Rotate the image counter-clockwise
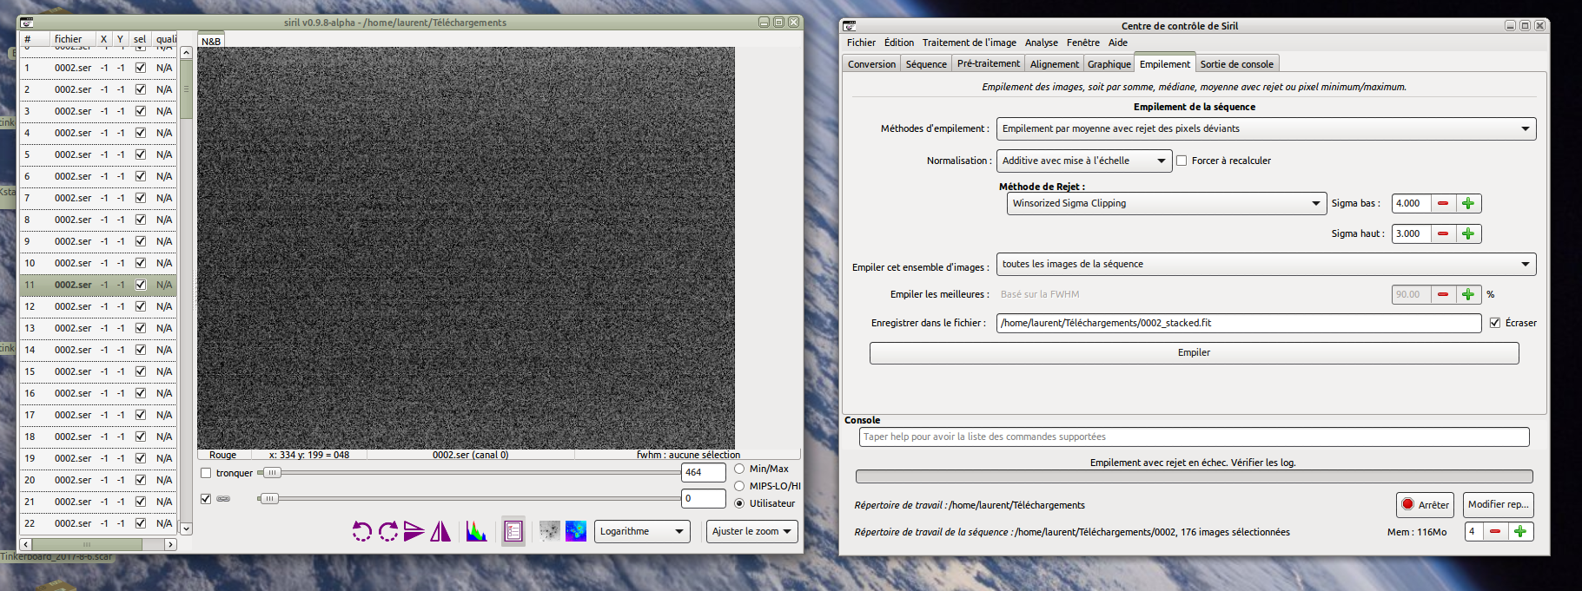Viewport: 1582px width, 591px height. pos(362,531)
